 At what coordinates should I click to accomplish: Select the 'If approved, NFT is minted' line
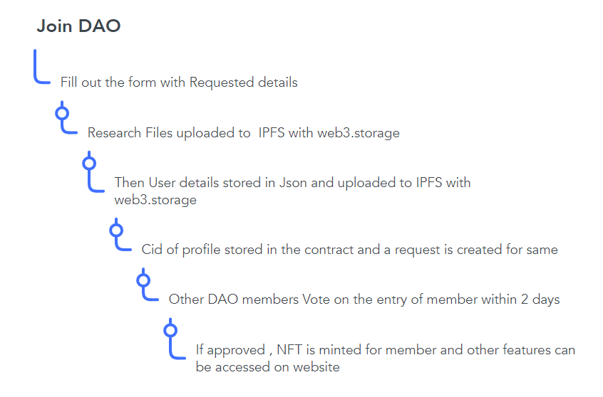tap(385, 349)
